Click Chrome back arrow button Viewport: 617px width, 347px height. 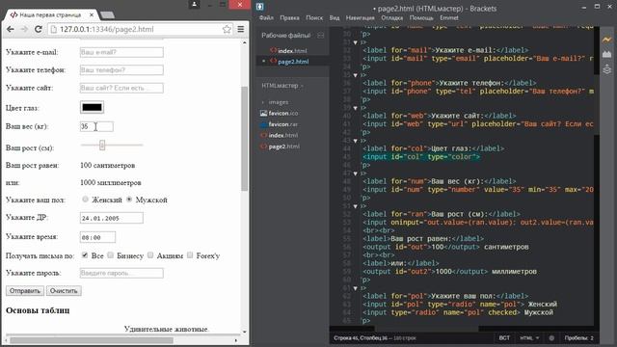pos(11,29)
